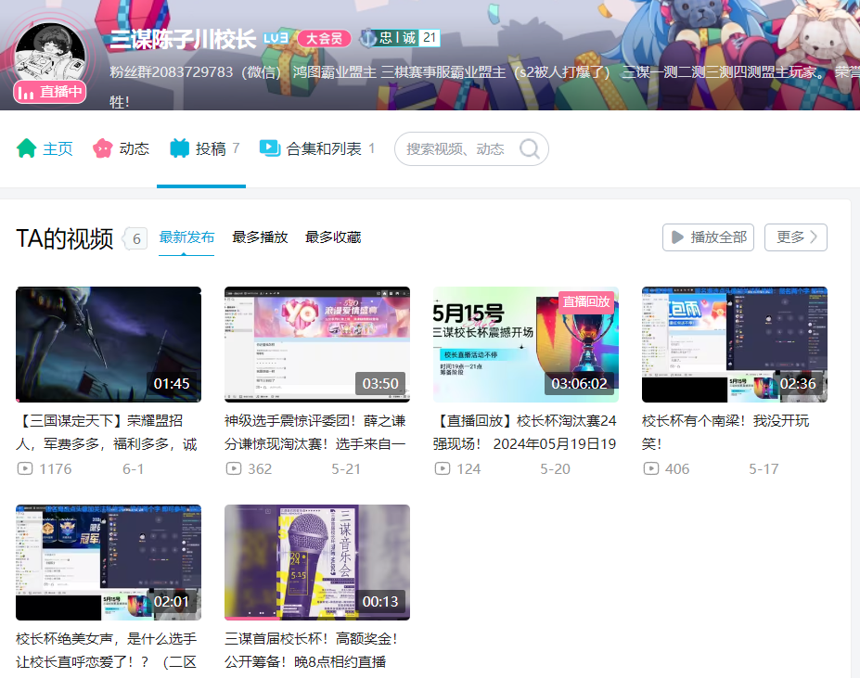Open title 校长杯绝美女声
This screenshot has width=860, height=678.
[x=107, y=650]
